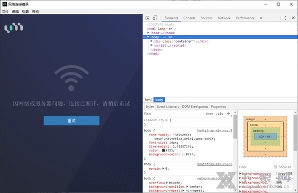Click the #fff background-color swatch

click(x=184, y=154)
